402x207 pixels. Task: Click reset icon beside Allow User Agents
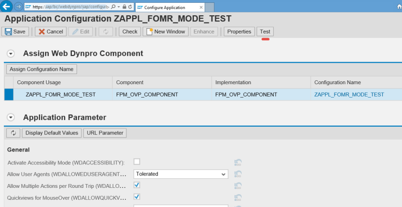[238, 174]
